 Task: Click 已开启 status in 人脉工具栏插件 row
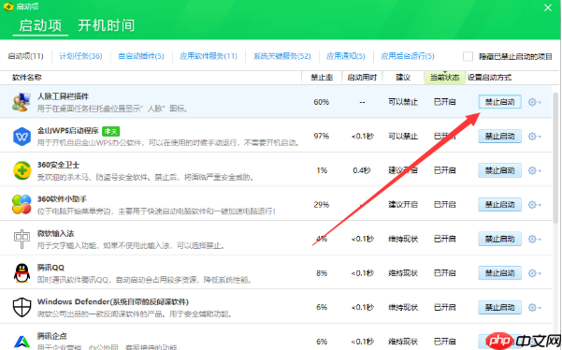point(445,102)
